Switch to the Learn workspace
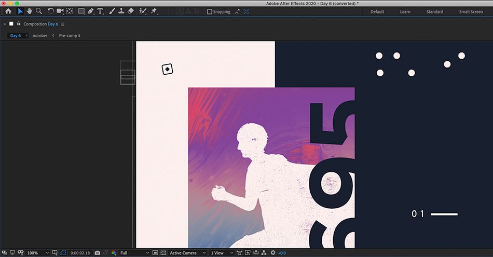 tap(405, 11)
